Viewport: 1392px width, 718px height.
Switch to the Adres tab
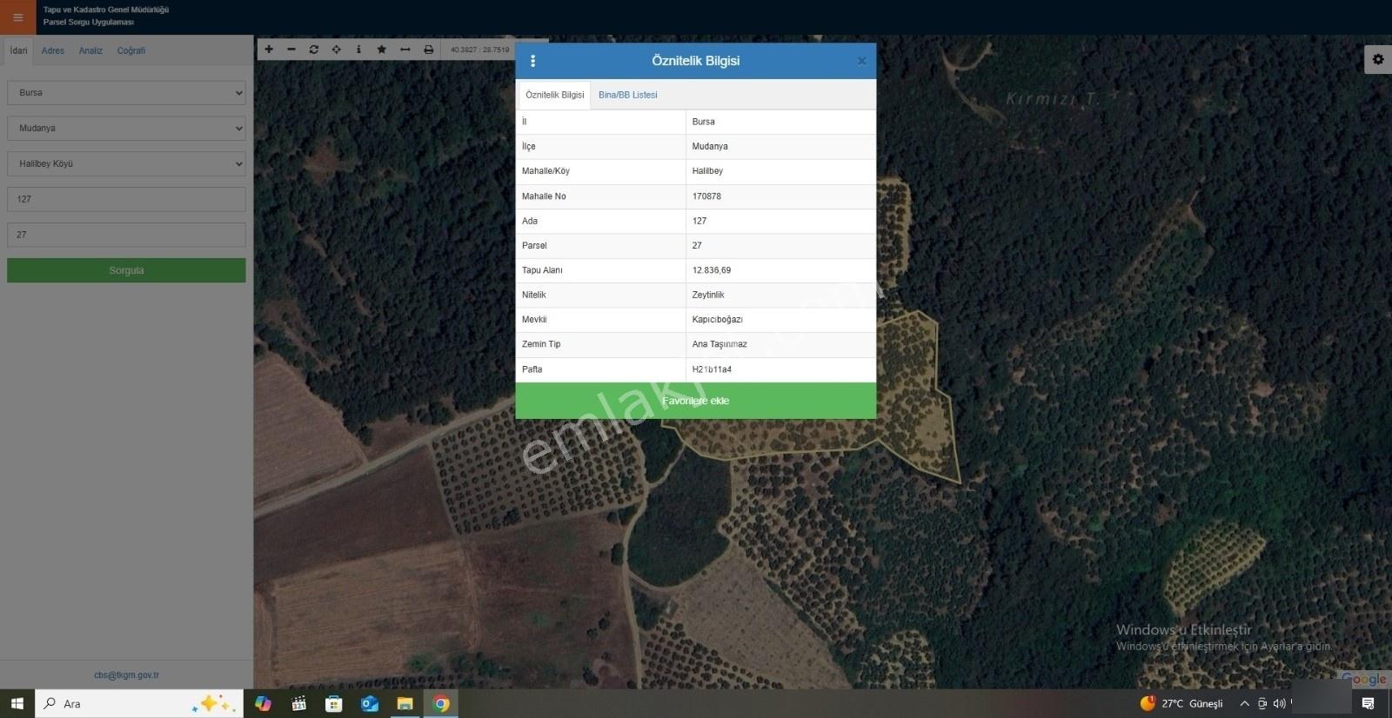pyautogui.click(x=53, y=50)
